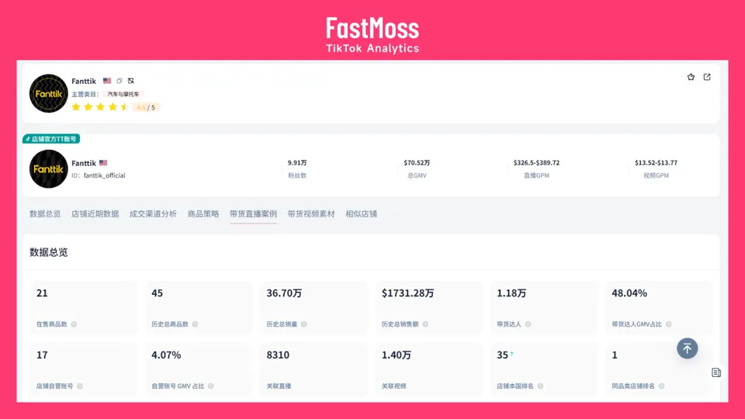Click info icon next to 历史总销售额
Screen dimensions: 745x419
tap(425, 324)
